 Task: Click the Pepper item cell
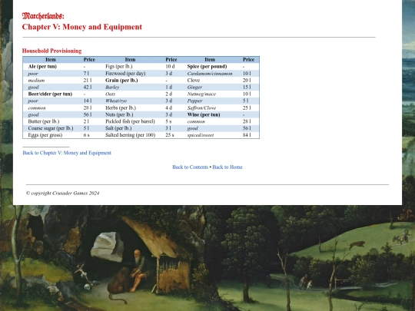[194, 101]
